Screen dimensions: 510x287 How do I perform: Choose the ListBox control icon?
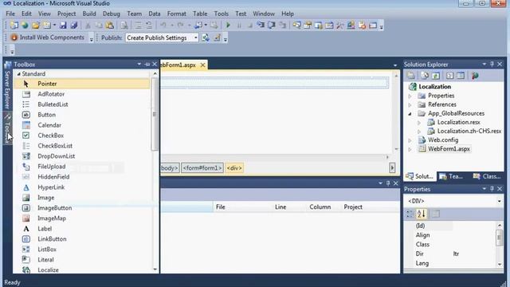[x=26, y=250]
